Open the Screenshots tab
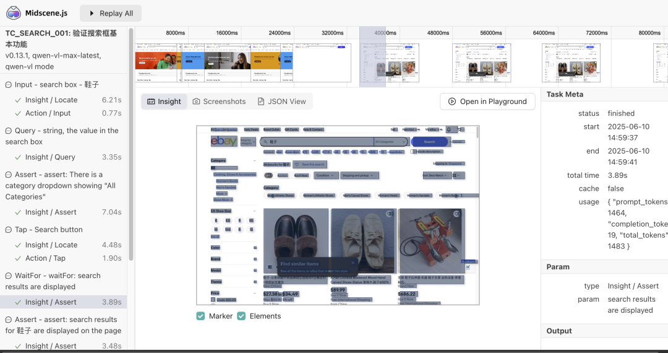 point(220,102)
